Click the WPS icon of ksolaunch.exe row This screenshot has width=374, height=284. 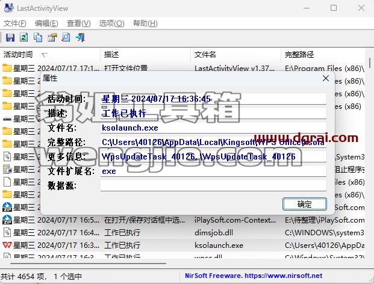[7, 245]
